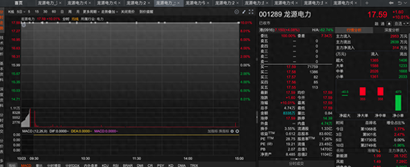Dismiss the round X marker on chart
The height and width of the screenshot is (167, 410).
pos(24,25)
